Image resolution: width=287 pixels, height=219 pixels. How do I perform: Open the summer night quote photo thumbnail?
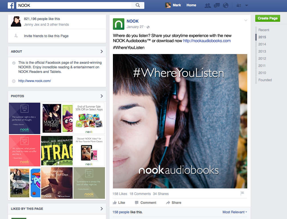tap(25, 118)
